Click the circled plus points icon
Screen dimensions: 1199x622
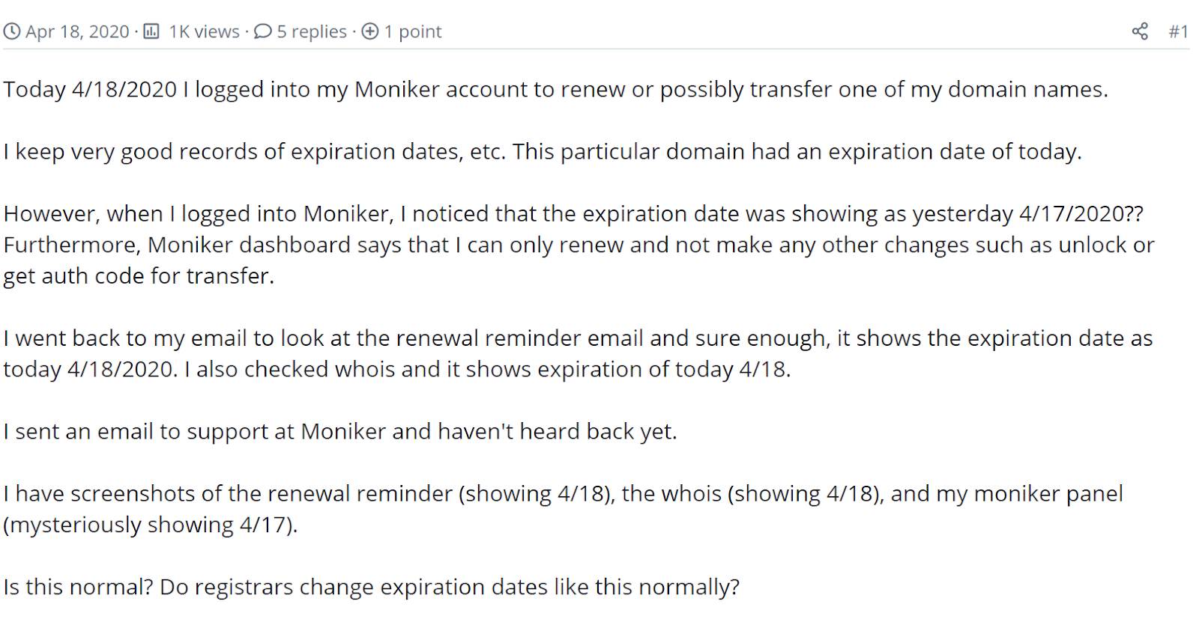370,31
